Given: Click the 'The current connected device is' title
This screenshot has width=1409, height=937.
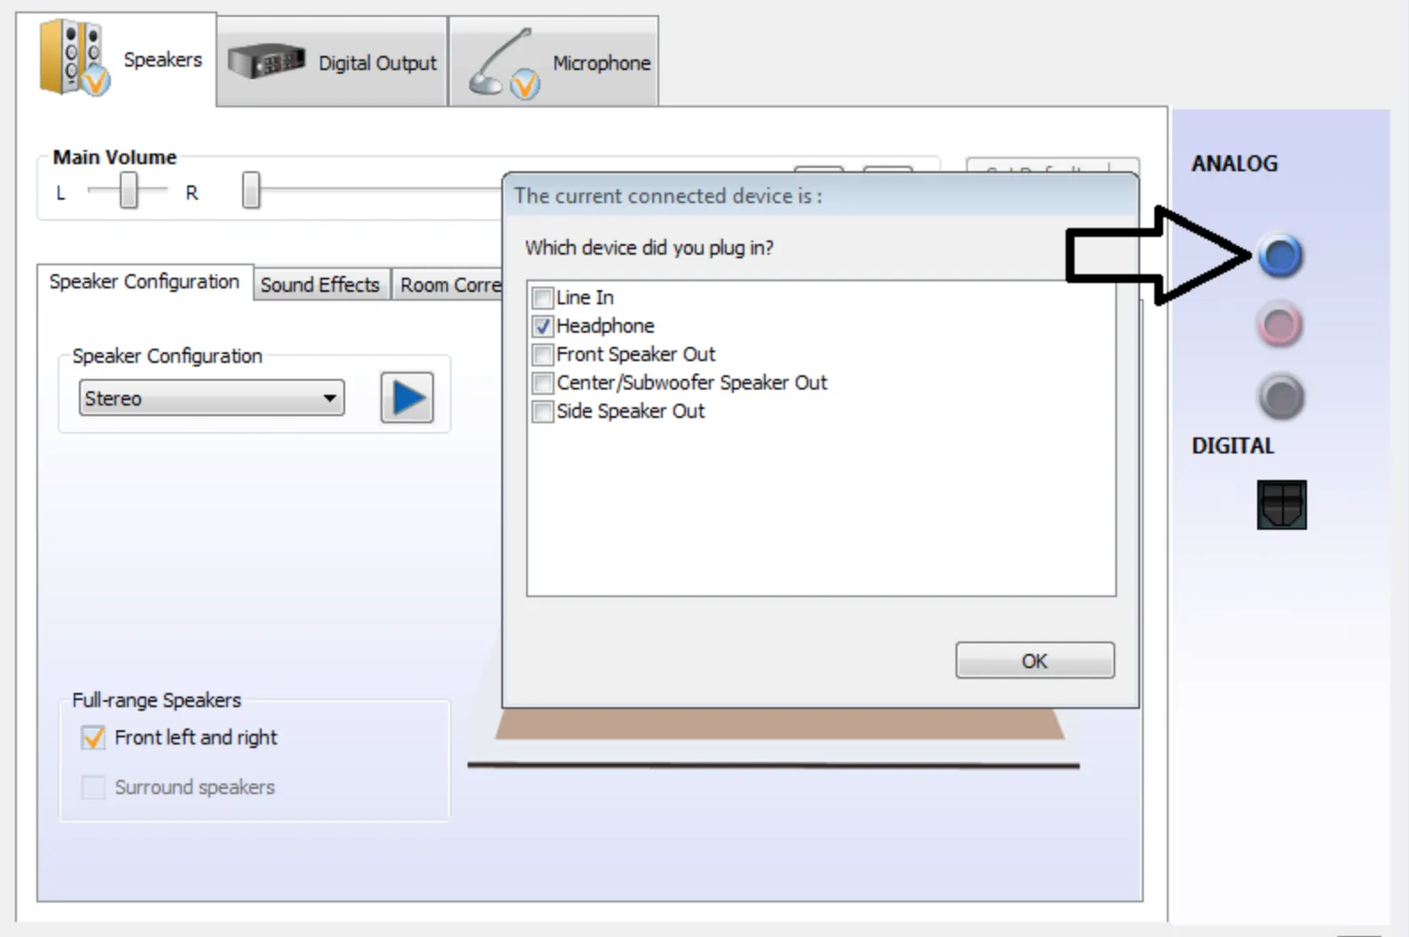Looking at the screenshot, I should pos(667,196).
